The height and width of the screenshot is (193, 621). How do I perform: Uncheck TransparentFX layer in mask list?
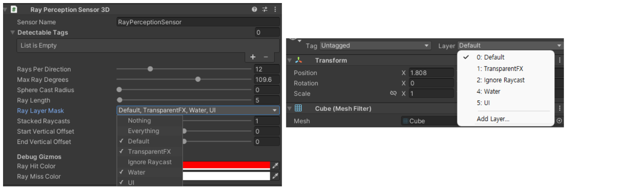tap(150, 152)
